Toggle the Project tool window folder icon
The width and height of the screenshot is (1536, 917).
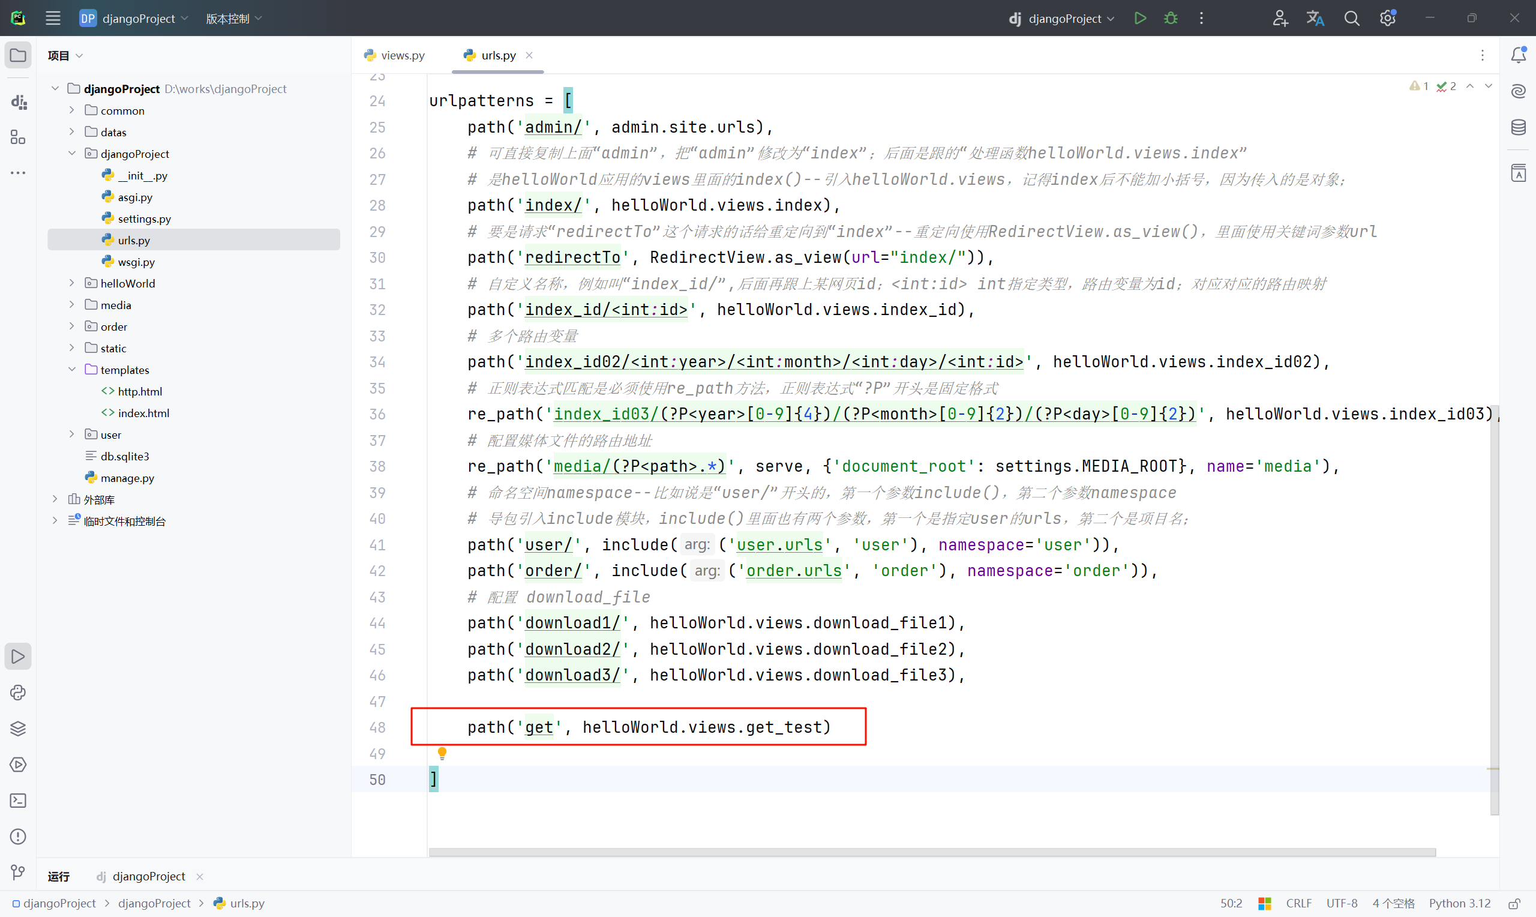coord(18,55)
